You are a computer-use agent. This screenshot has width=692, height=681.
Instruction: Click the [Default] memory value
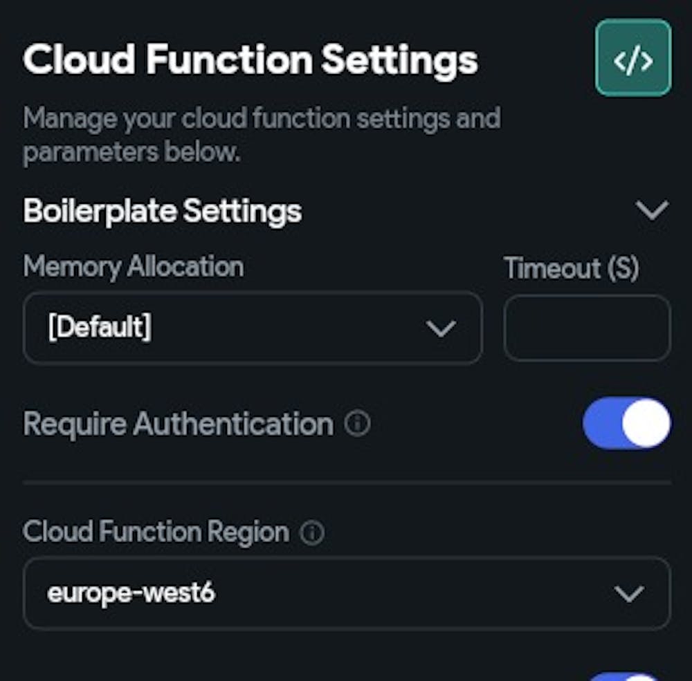click(x=99, y=328)
